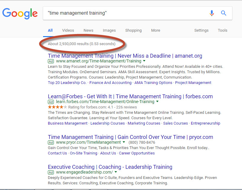Open the More search categories menu
The height and width of the screenshot is (190, 242).
[x=156, y=30]
